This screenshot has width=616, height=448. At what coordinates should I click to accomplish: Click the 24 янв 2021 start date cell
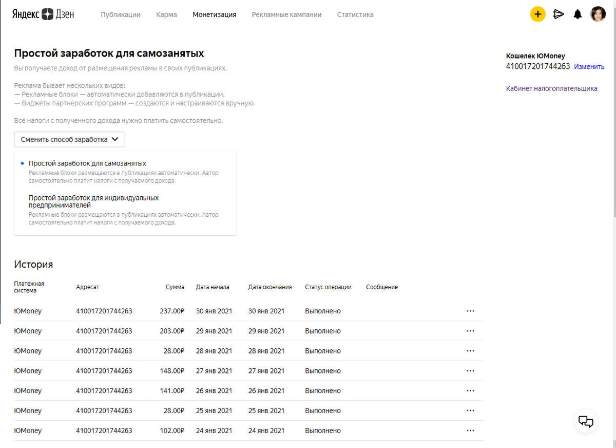[214, 431]
